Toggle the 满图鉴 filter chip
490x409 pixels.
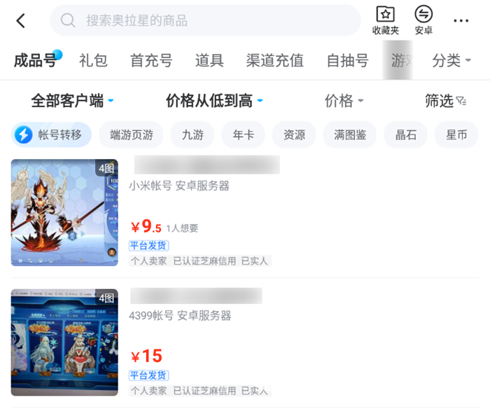click(350, 134)
